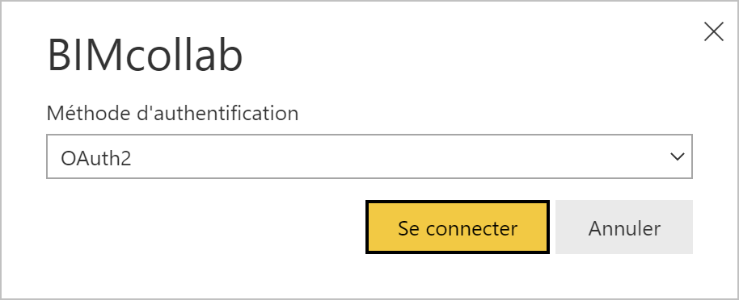Expand the authentication method dropdown arrow

[x=678, y=156]
